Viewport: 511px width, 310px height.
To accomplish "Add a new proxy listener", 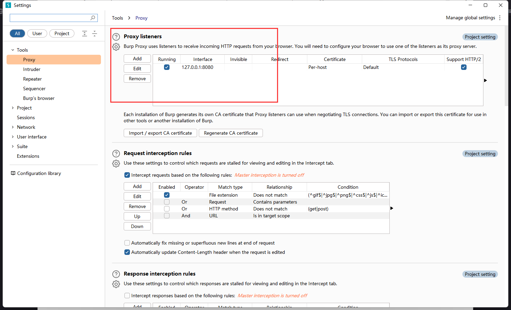I will 137,59.
